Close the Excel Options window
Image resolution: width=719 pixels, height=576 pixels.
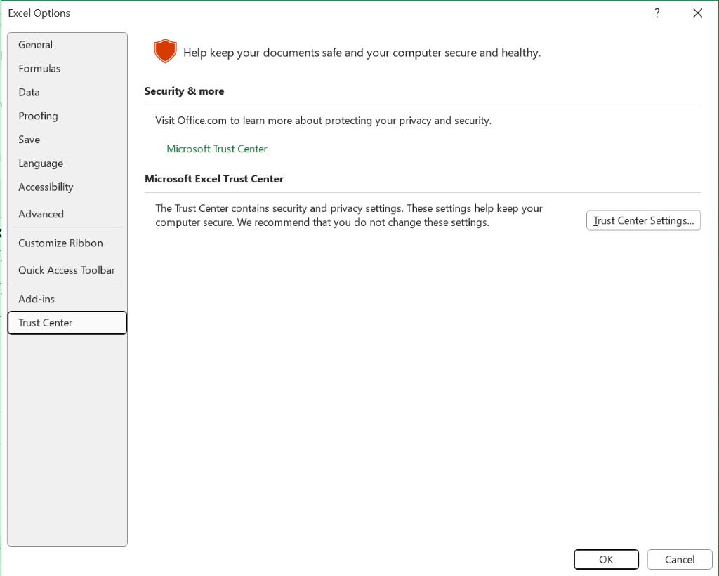tap(698, 13)
